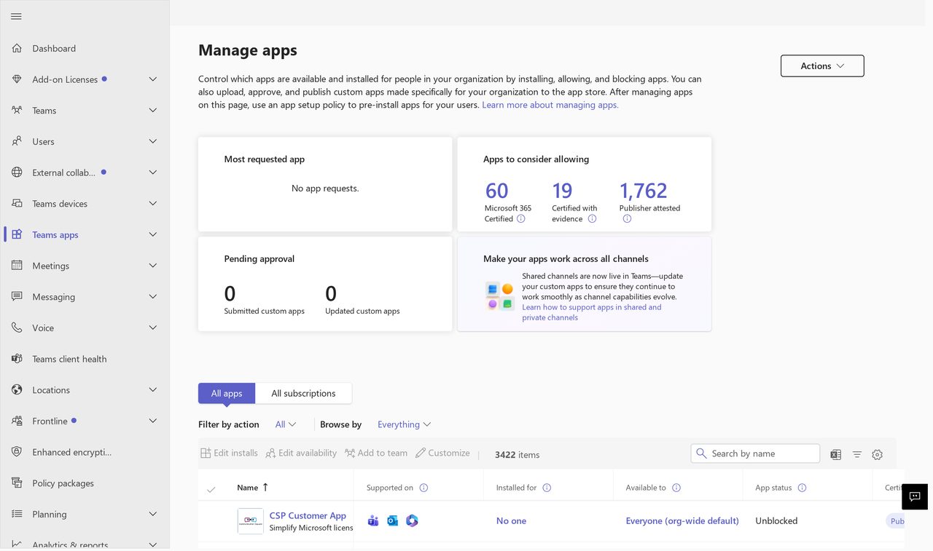Click the Customize toolbar button

coord(442,453)
